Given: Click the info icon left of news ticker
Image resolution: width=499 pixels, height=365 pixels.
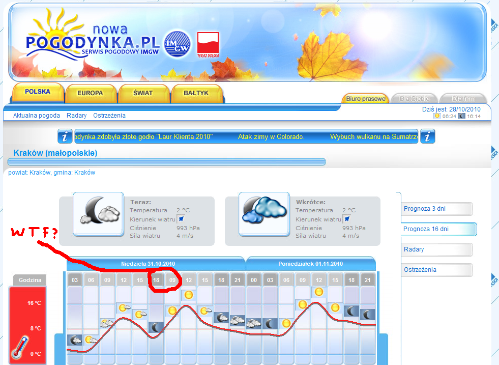Looking at the screenshot, I should tap(65, 136).
